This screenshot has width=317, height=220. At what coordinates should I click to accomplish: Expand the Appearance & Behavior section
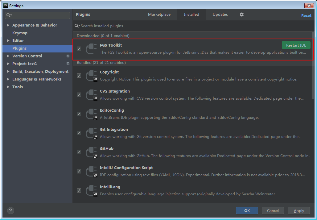click(x=8, y=25)
